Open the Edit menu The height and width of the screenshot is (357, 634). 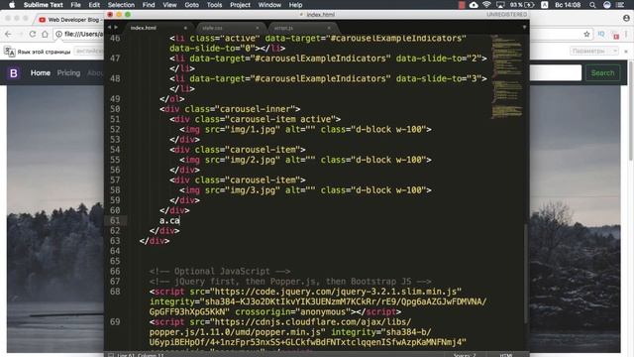94,5
